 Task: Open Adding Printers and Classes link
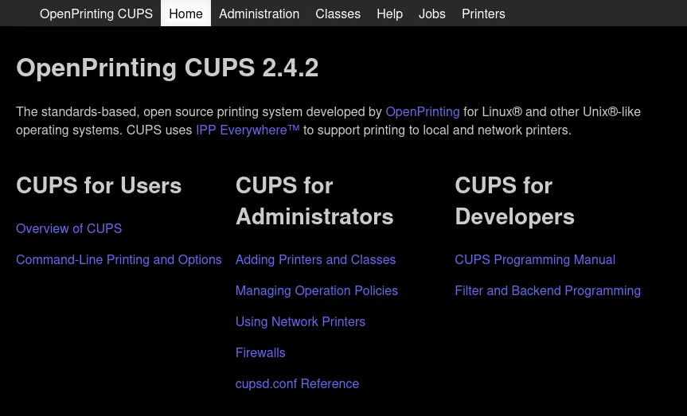[315, 259]
